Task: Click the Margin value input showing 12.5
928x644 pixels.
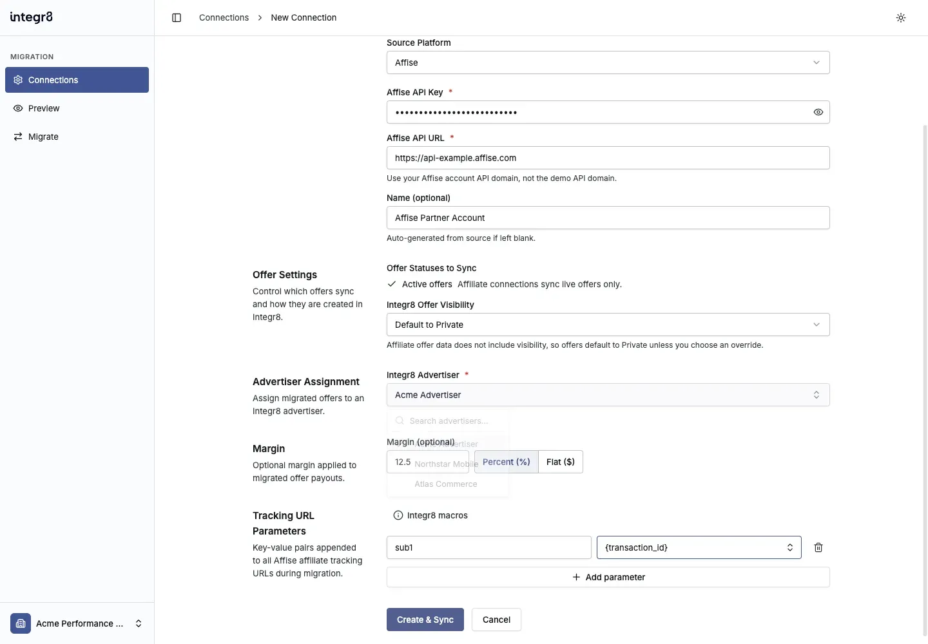Action: 428,462
